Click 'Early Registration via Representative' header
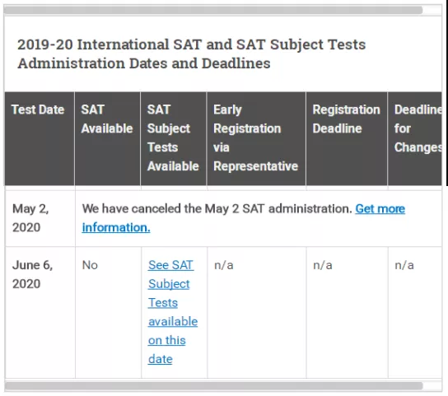The image size is (448, 396). [256, 139]
